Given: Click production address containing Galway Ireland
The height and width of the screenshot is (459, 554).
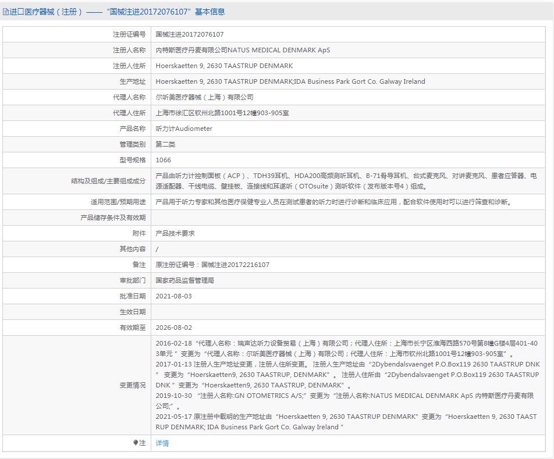Looking at the screenshot, I should 290,81.
